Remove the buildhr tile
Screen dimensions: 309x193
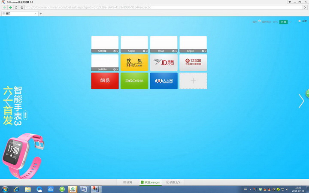coord(117,69)
